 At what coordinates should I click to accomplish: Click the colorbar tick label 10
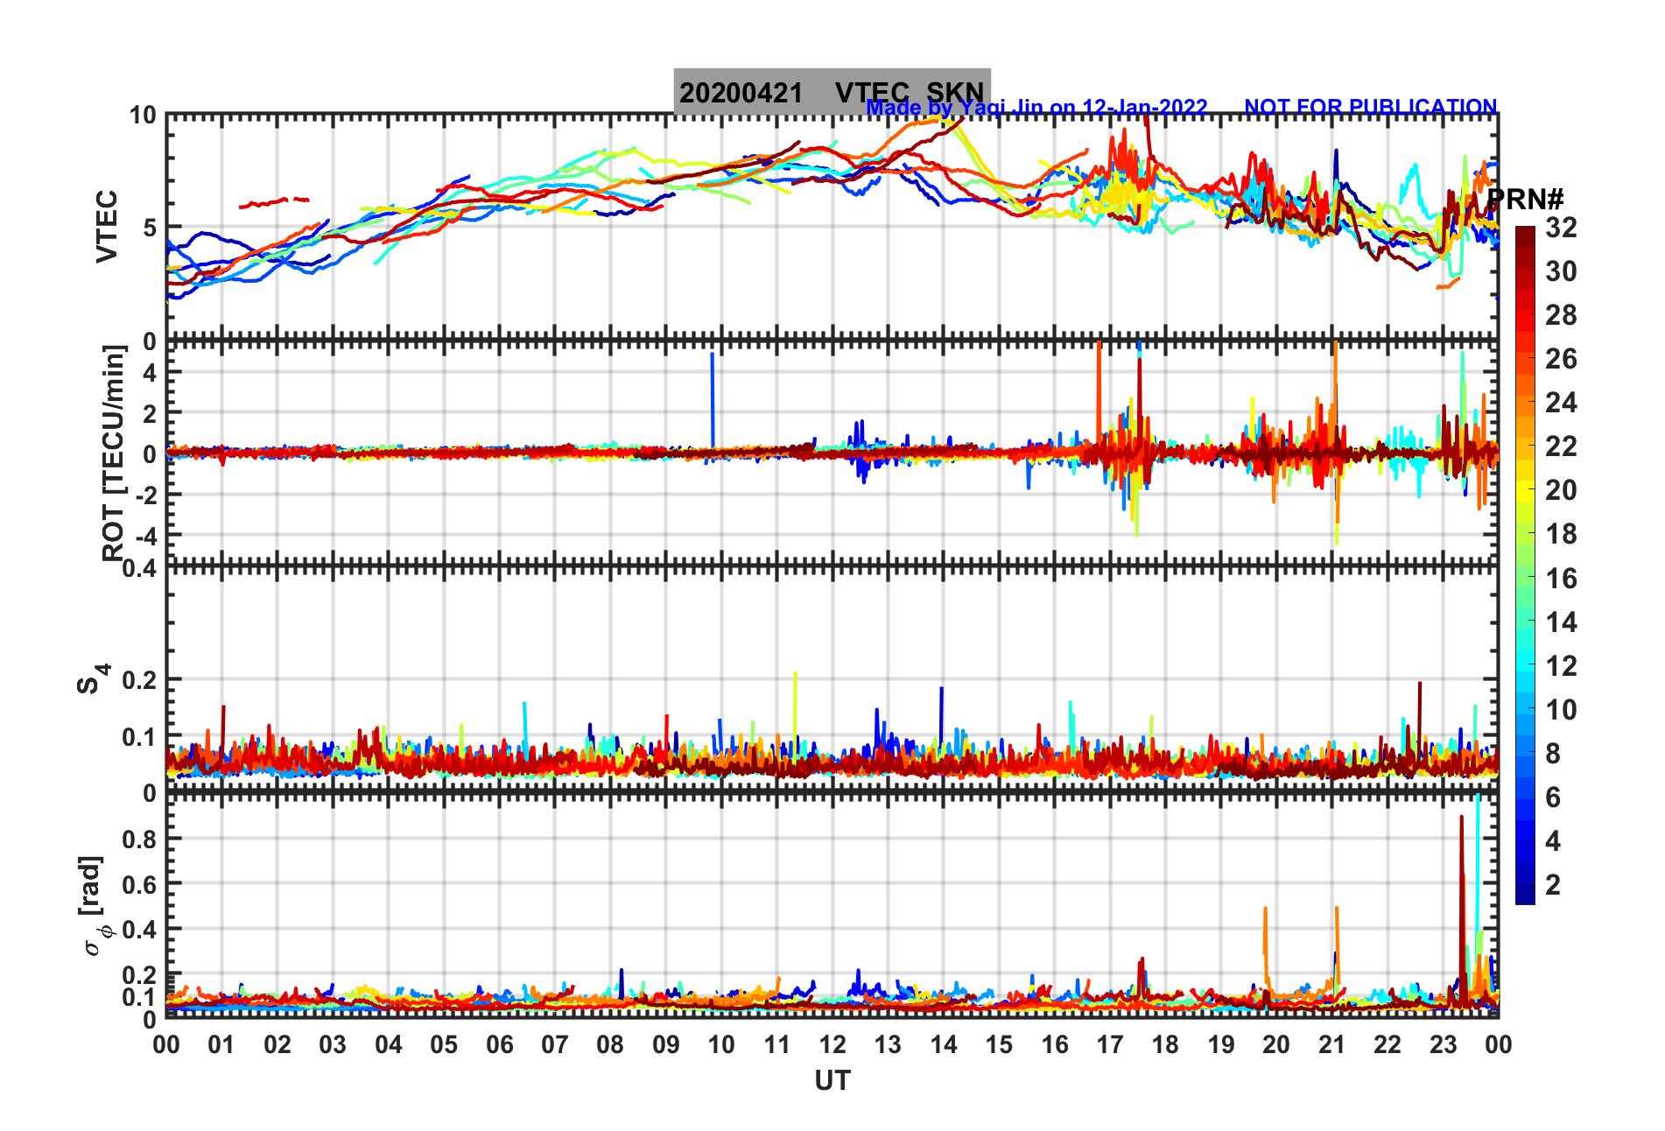click(1561, 710)
